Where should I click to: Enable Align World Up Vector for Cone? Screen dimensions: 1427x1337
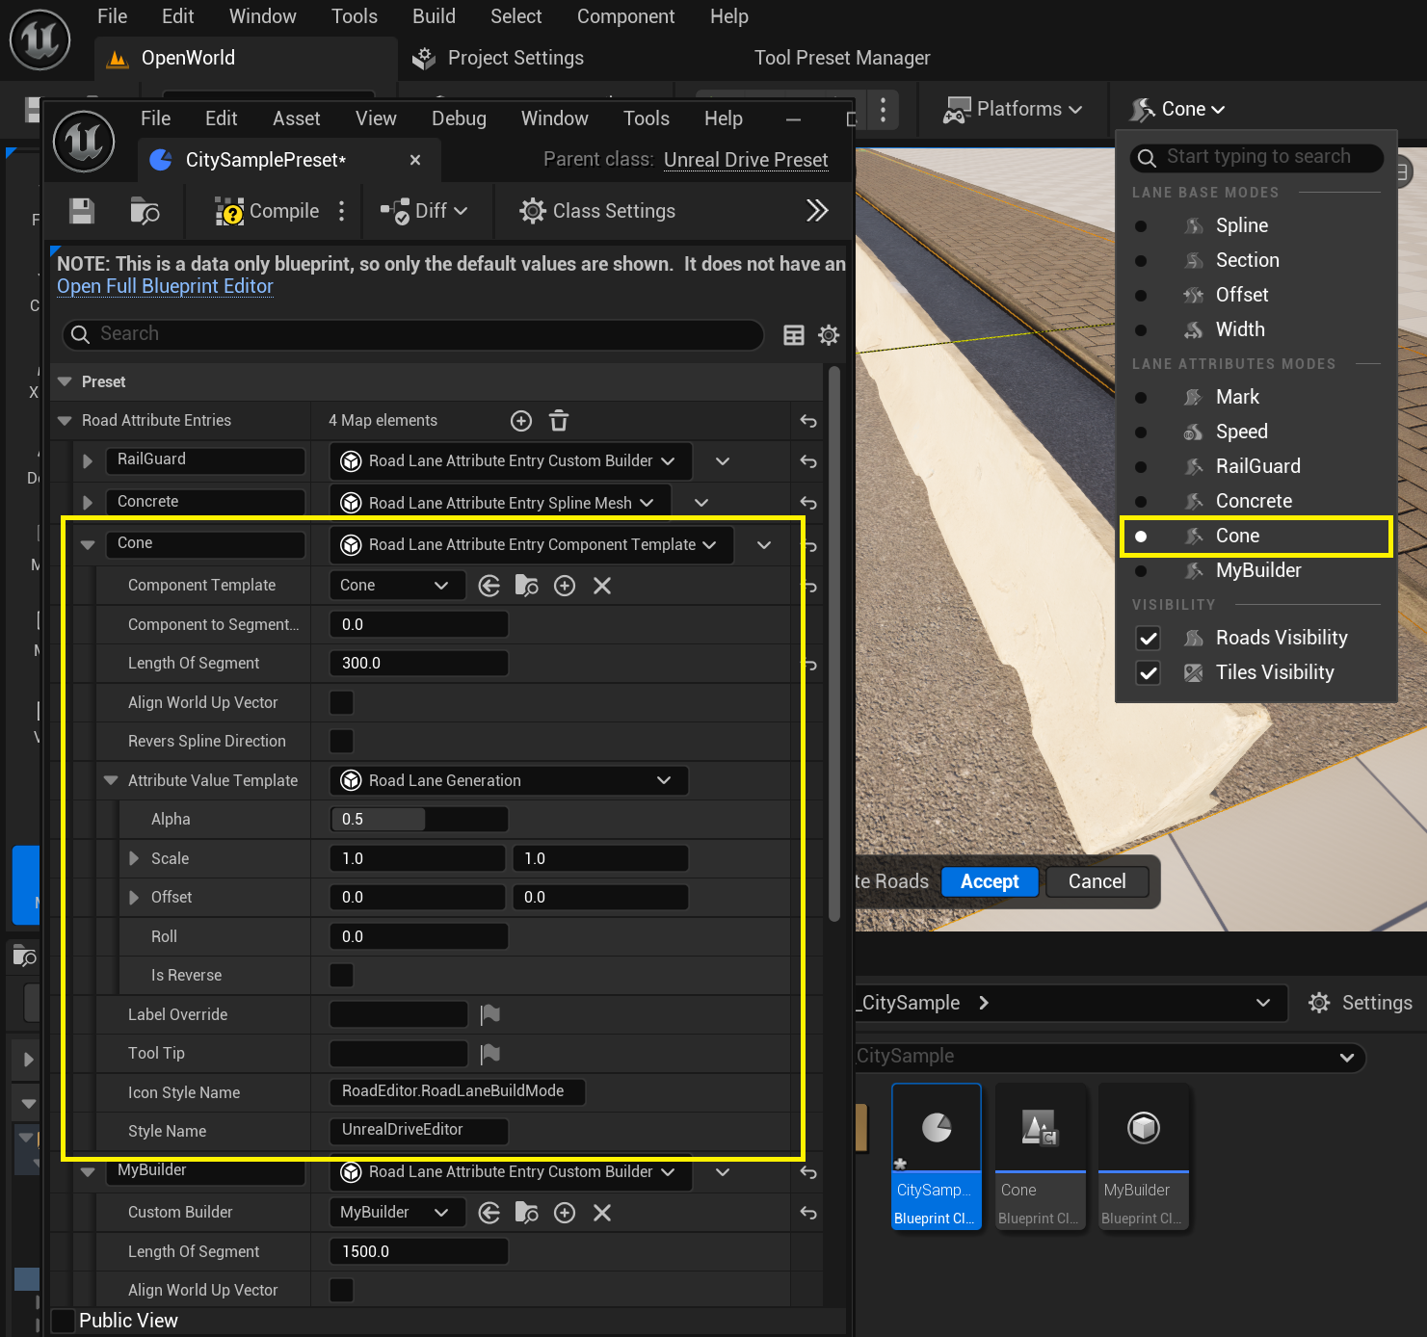[x=342, y=702]
